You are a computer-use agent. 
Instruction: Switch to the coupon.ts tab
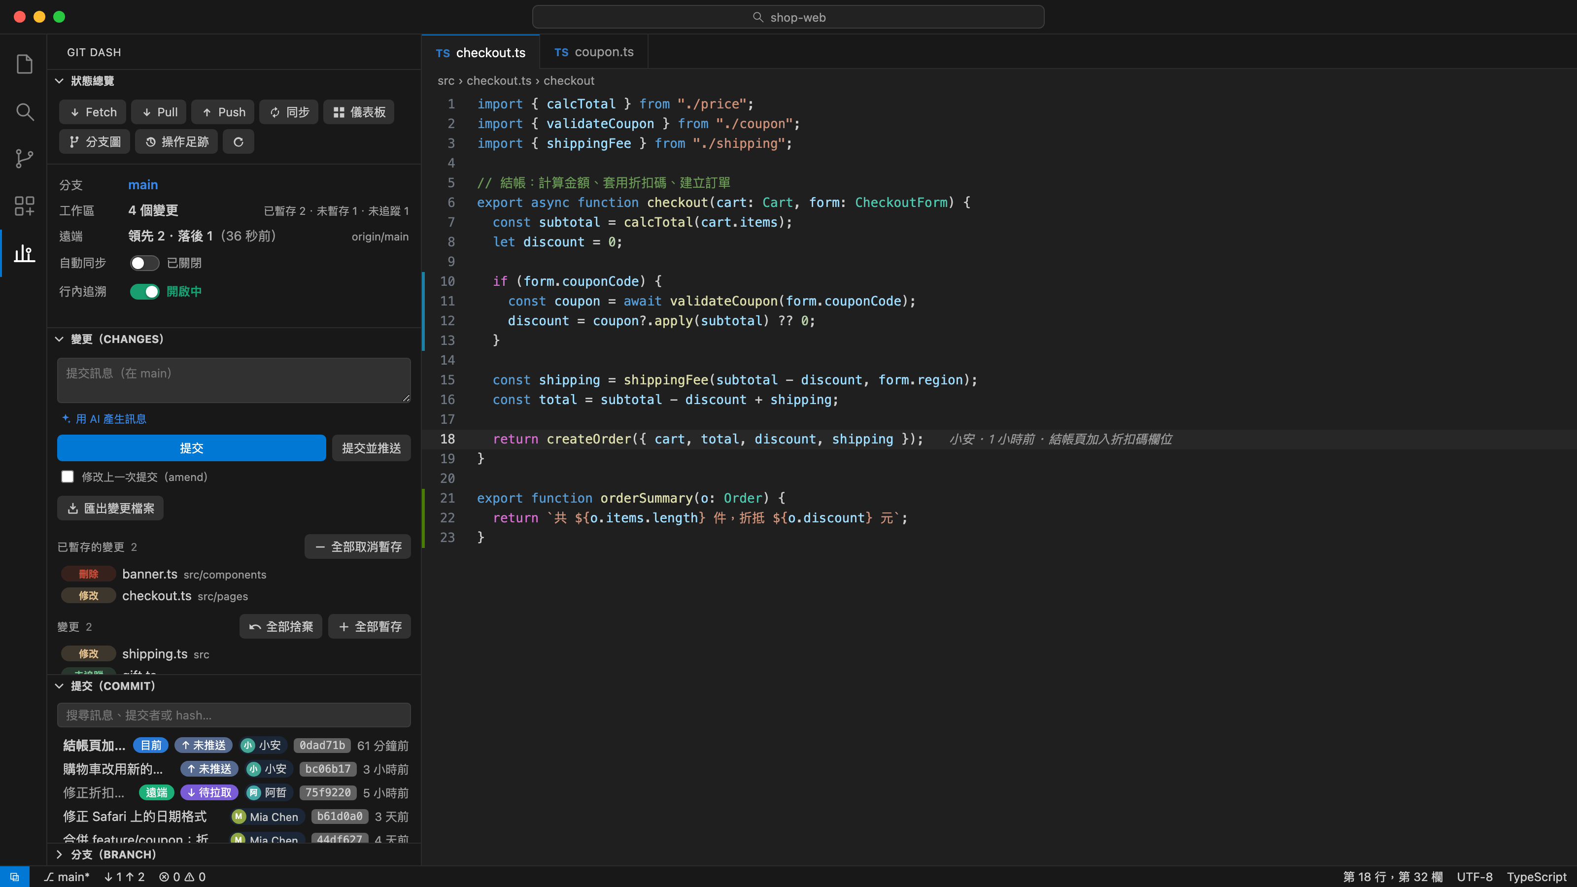pyautogui.click(x=594, y=52)
